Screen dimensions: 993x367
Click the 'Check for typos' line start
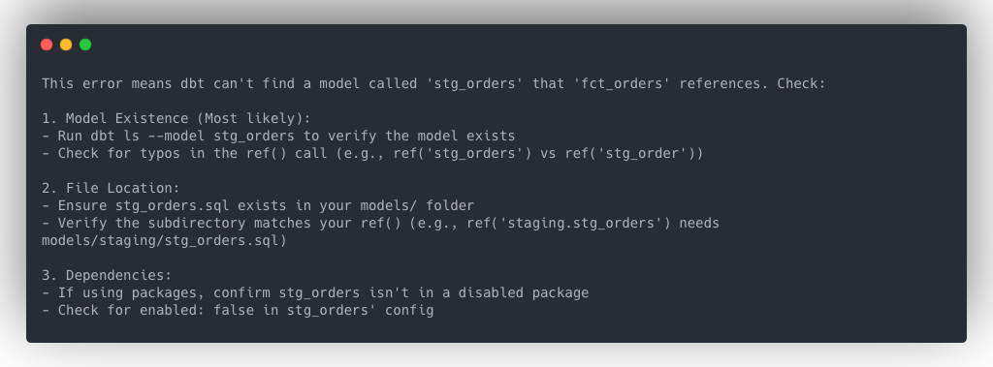119,153
